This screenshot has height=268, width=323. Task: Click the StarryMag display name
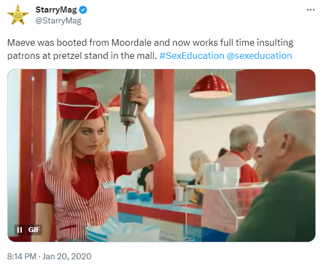[56, 10]
